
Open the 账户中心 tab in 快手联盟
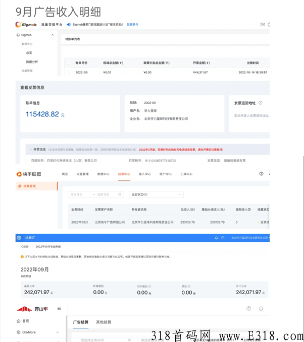point(166,174)
